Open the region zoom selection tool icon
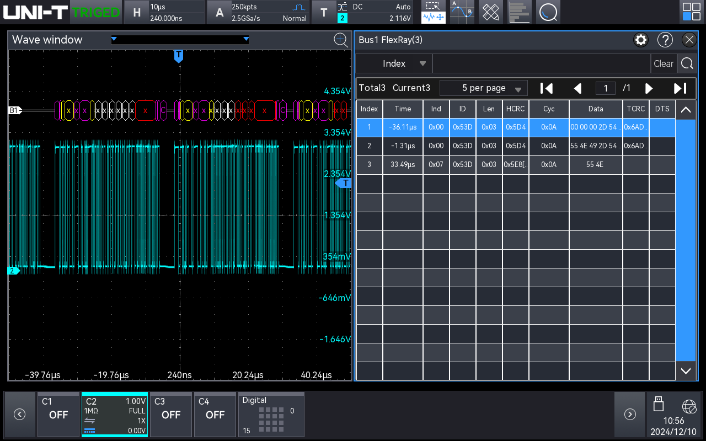 tap(434, 12)
